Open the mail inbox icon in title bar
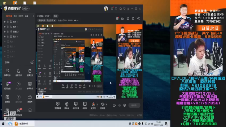Viewport: 226px width, 127px height. tap(112, 9)
